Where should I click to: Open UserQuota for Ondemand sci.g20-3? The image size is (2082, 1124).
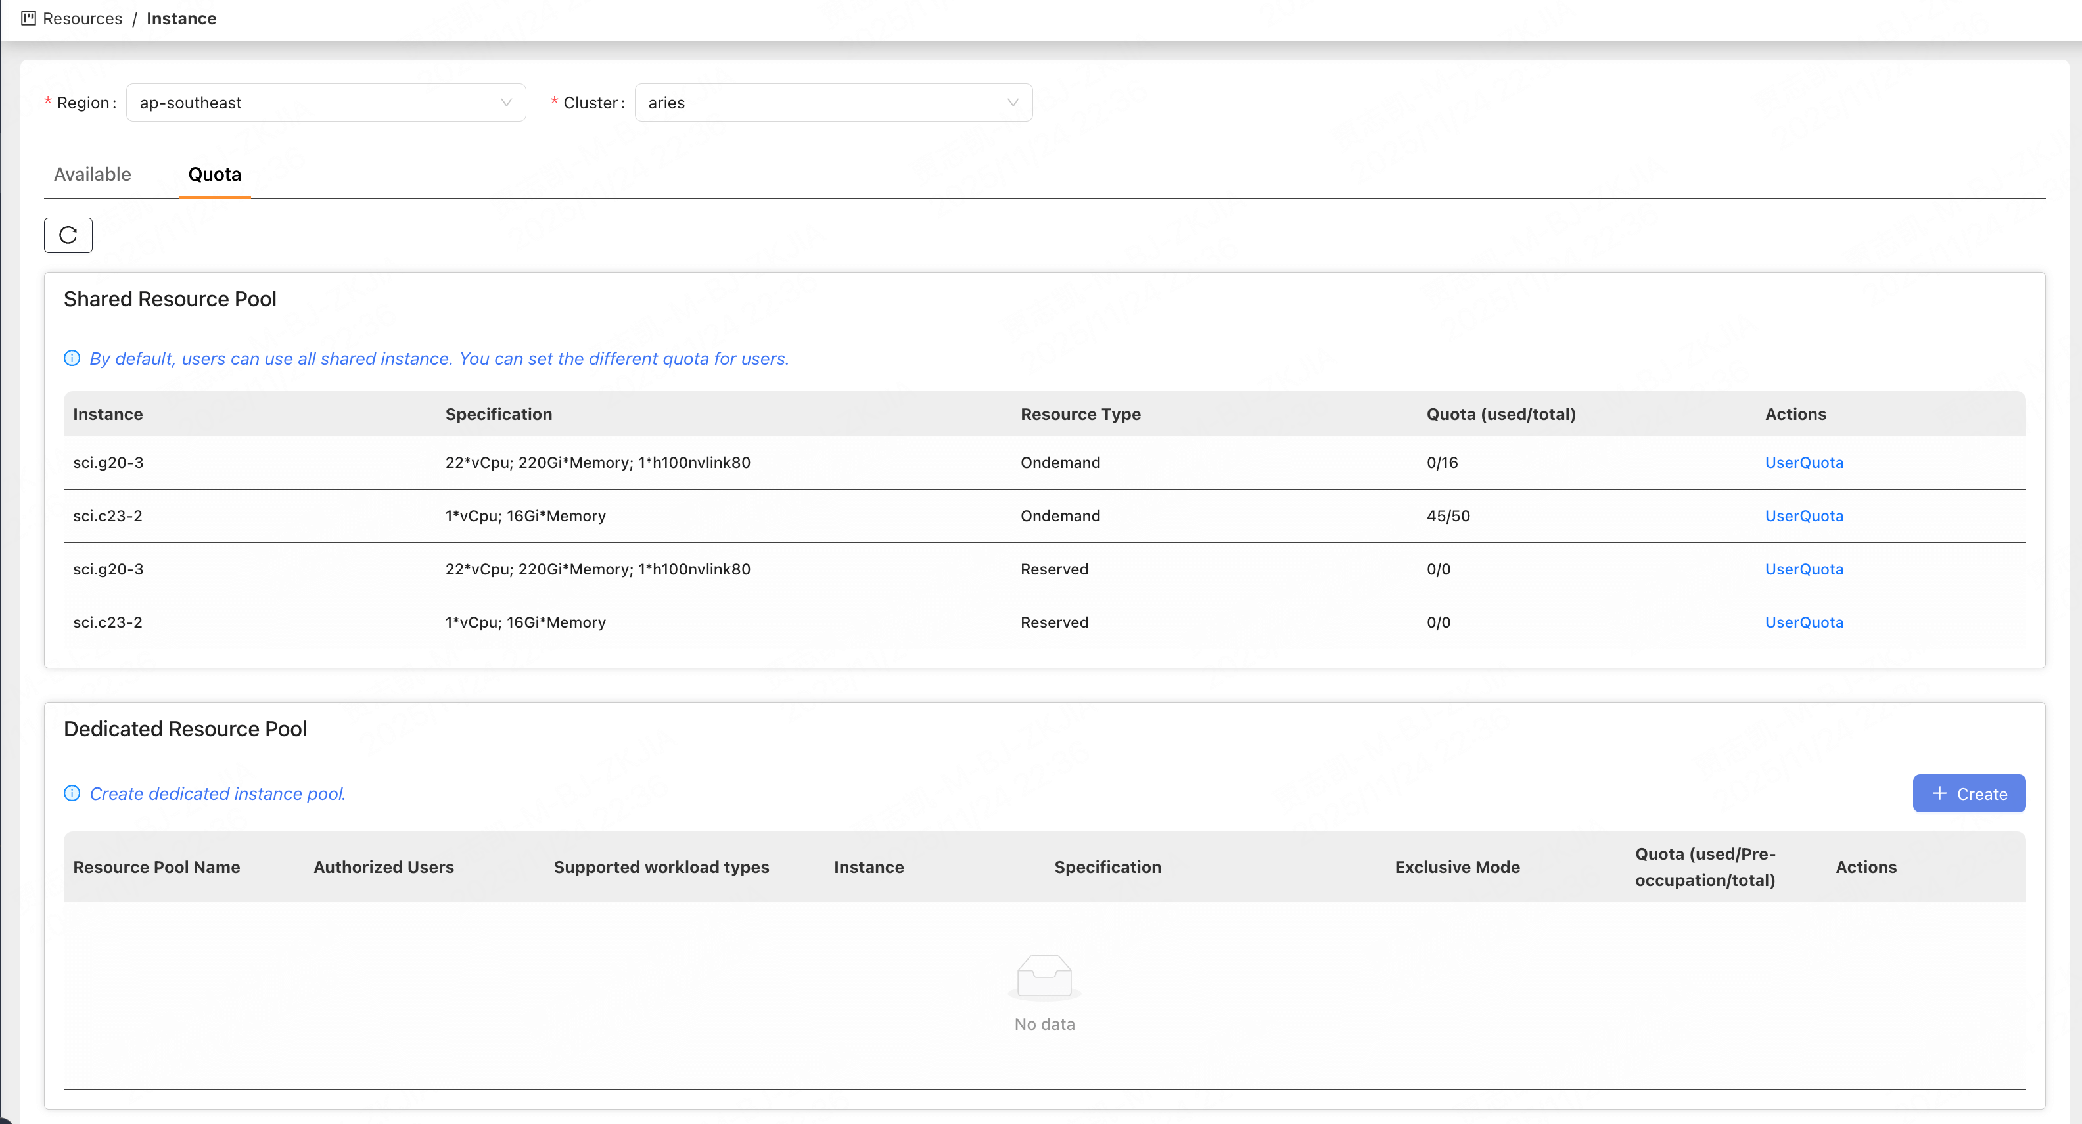[1804, 463]
